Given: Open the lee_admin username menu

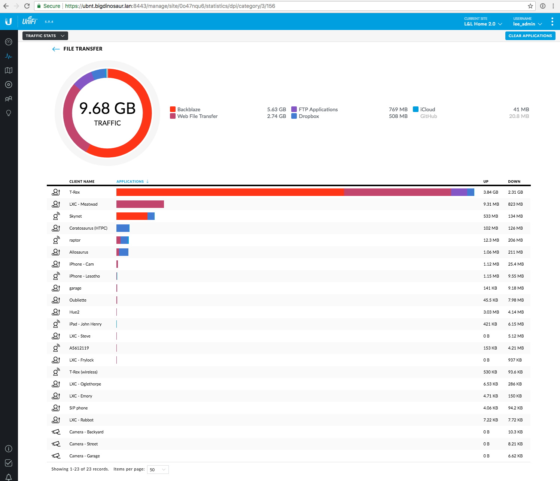Looking at the screenshot, I should pyautogui.click(x=527, y=24).
